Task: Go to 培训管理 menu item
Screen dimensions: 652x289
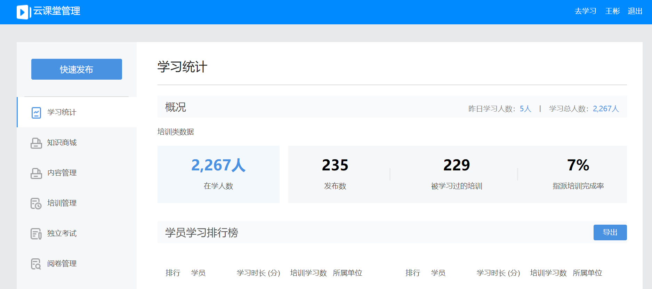Action: 62,203
